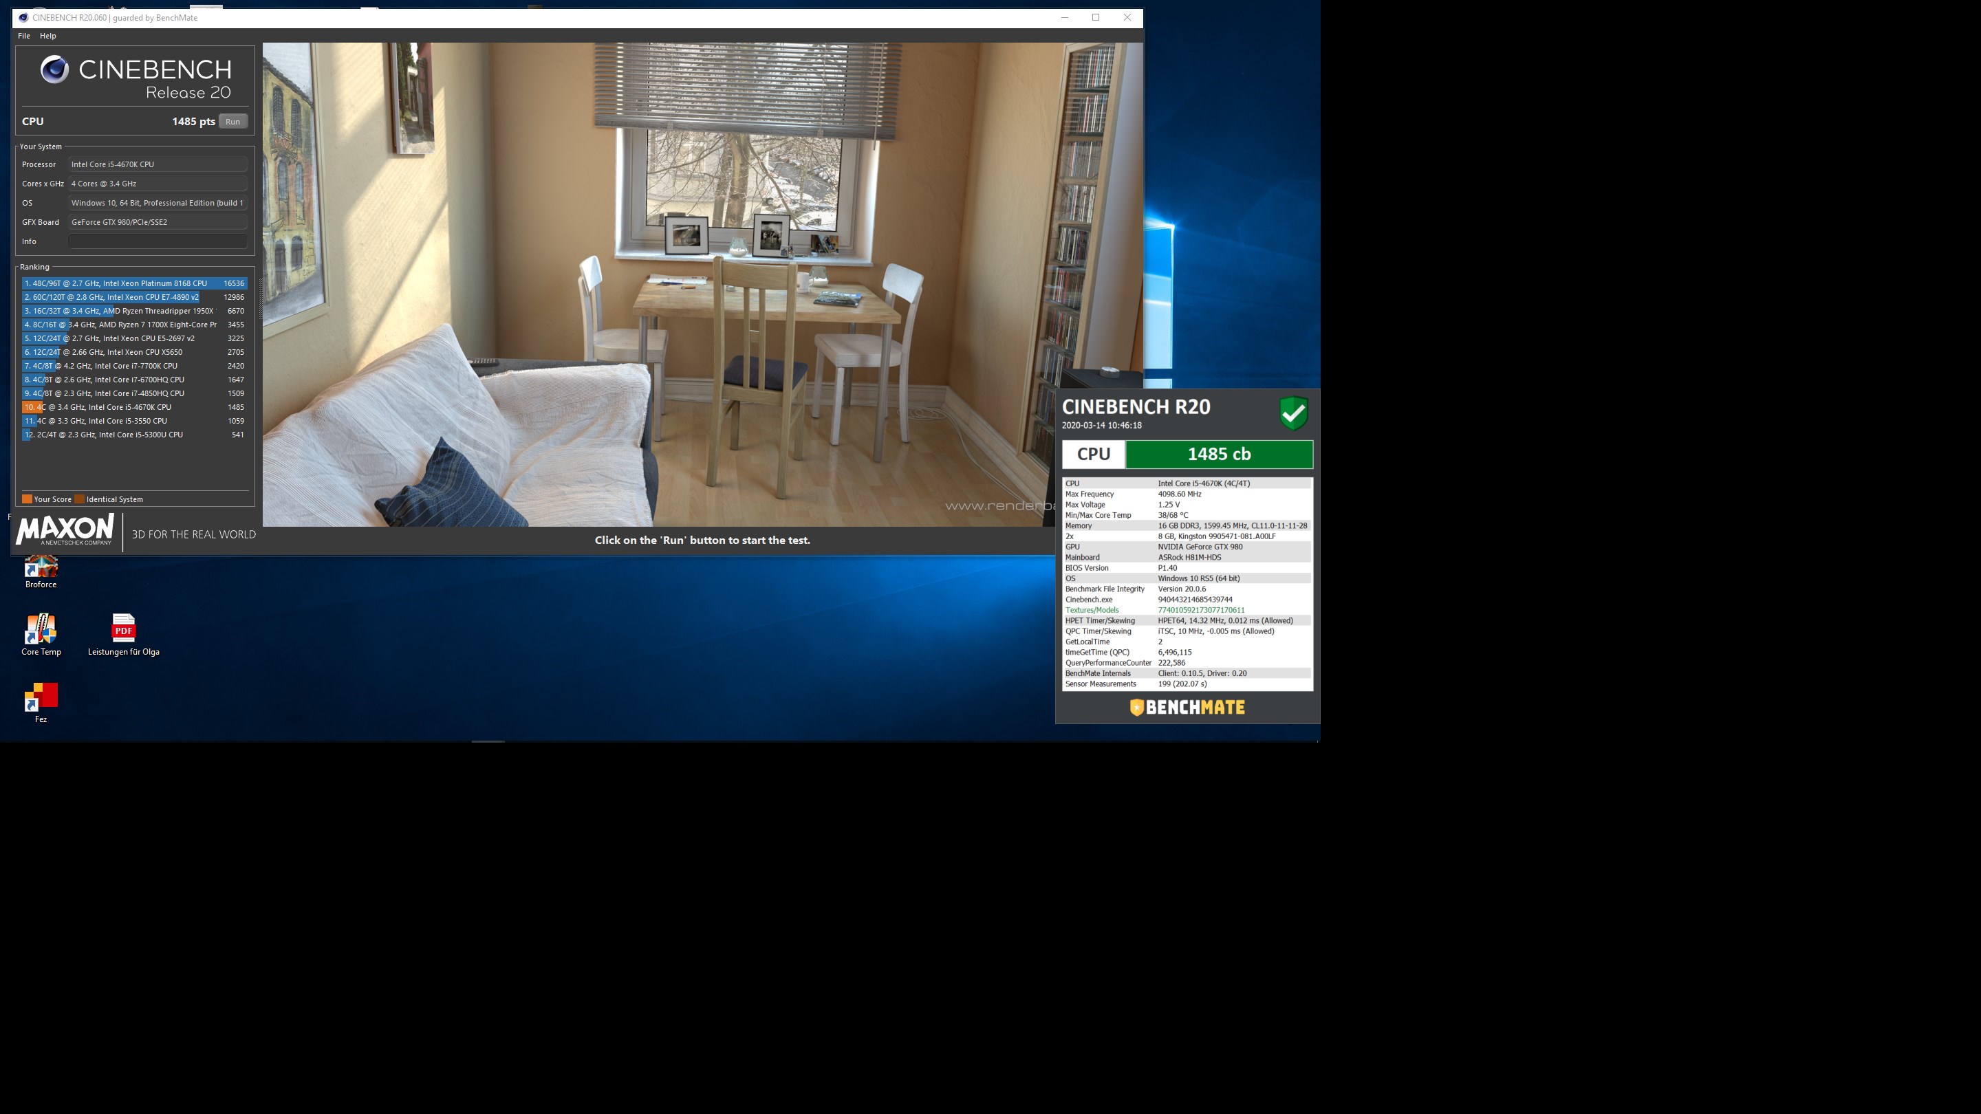This screenshot has height=1114, width=1981.
Task: Select ranking row Core i7-4850HQ
Action: coord(135,393)
